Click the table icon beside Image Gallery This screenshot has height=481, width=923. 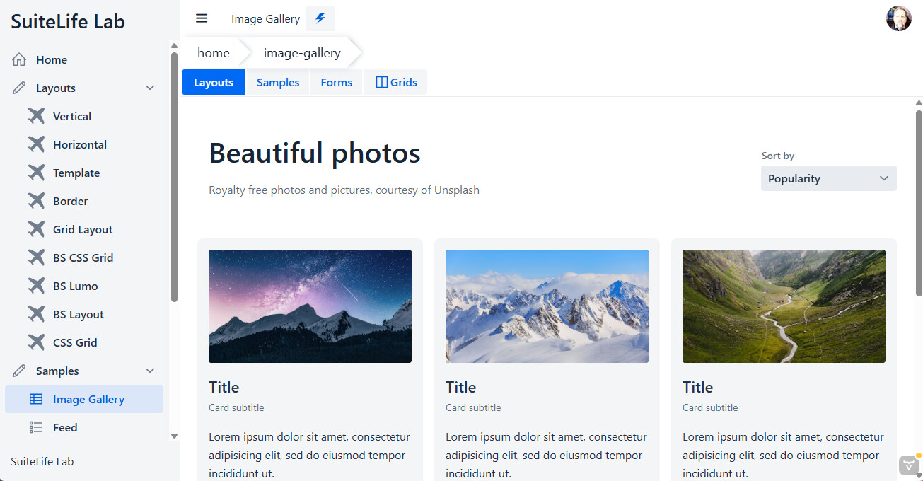click(36, 400)
